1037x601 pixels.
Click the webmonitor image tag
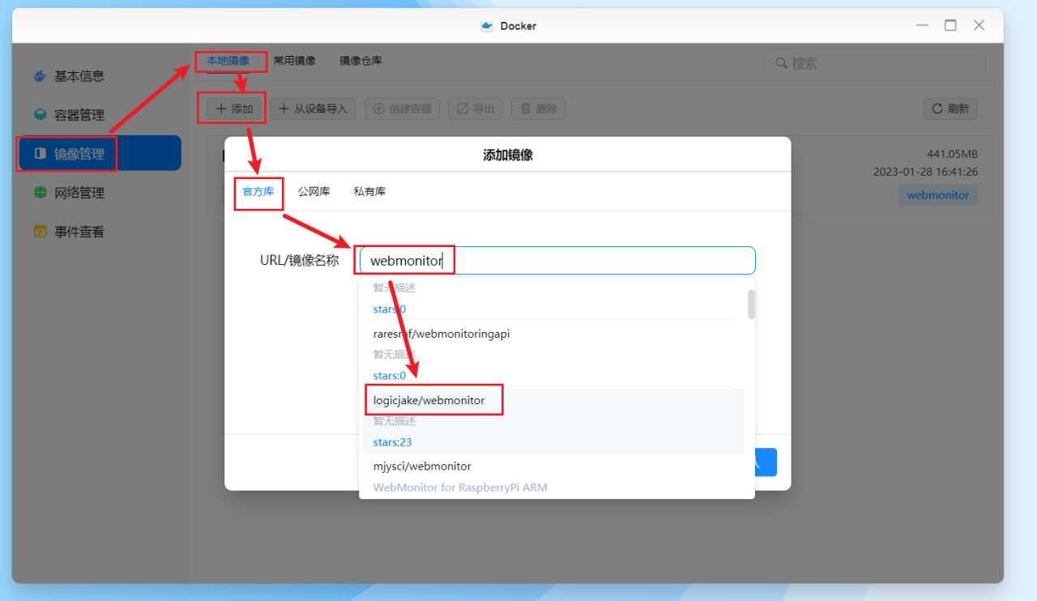[937, 194]
